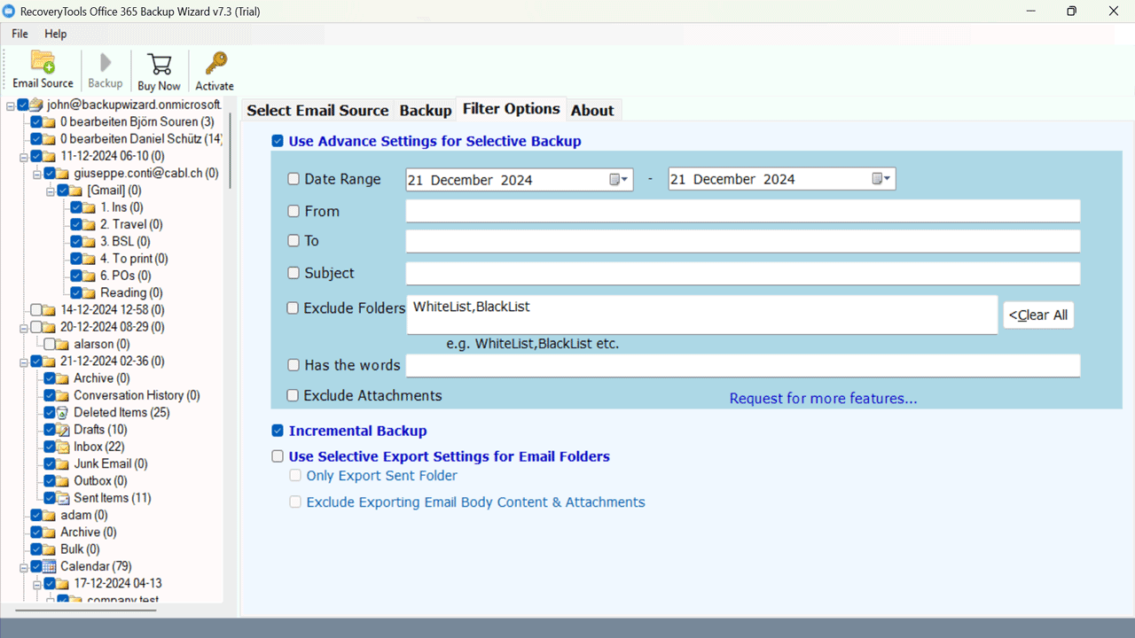Image resolution: width=1135 pixels, height=638 pixels.
Task: Click the Deleted Items recycle bin icon
Action: (63, 413)
